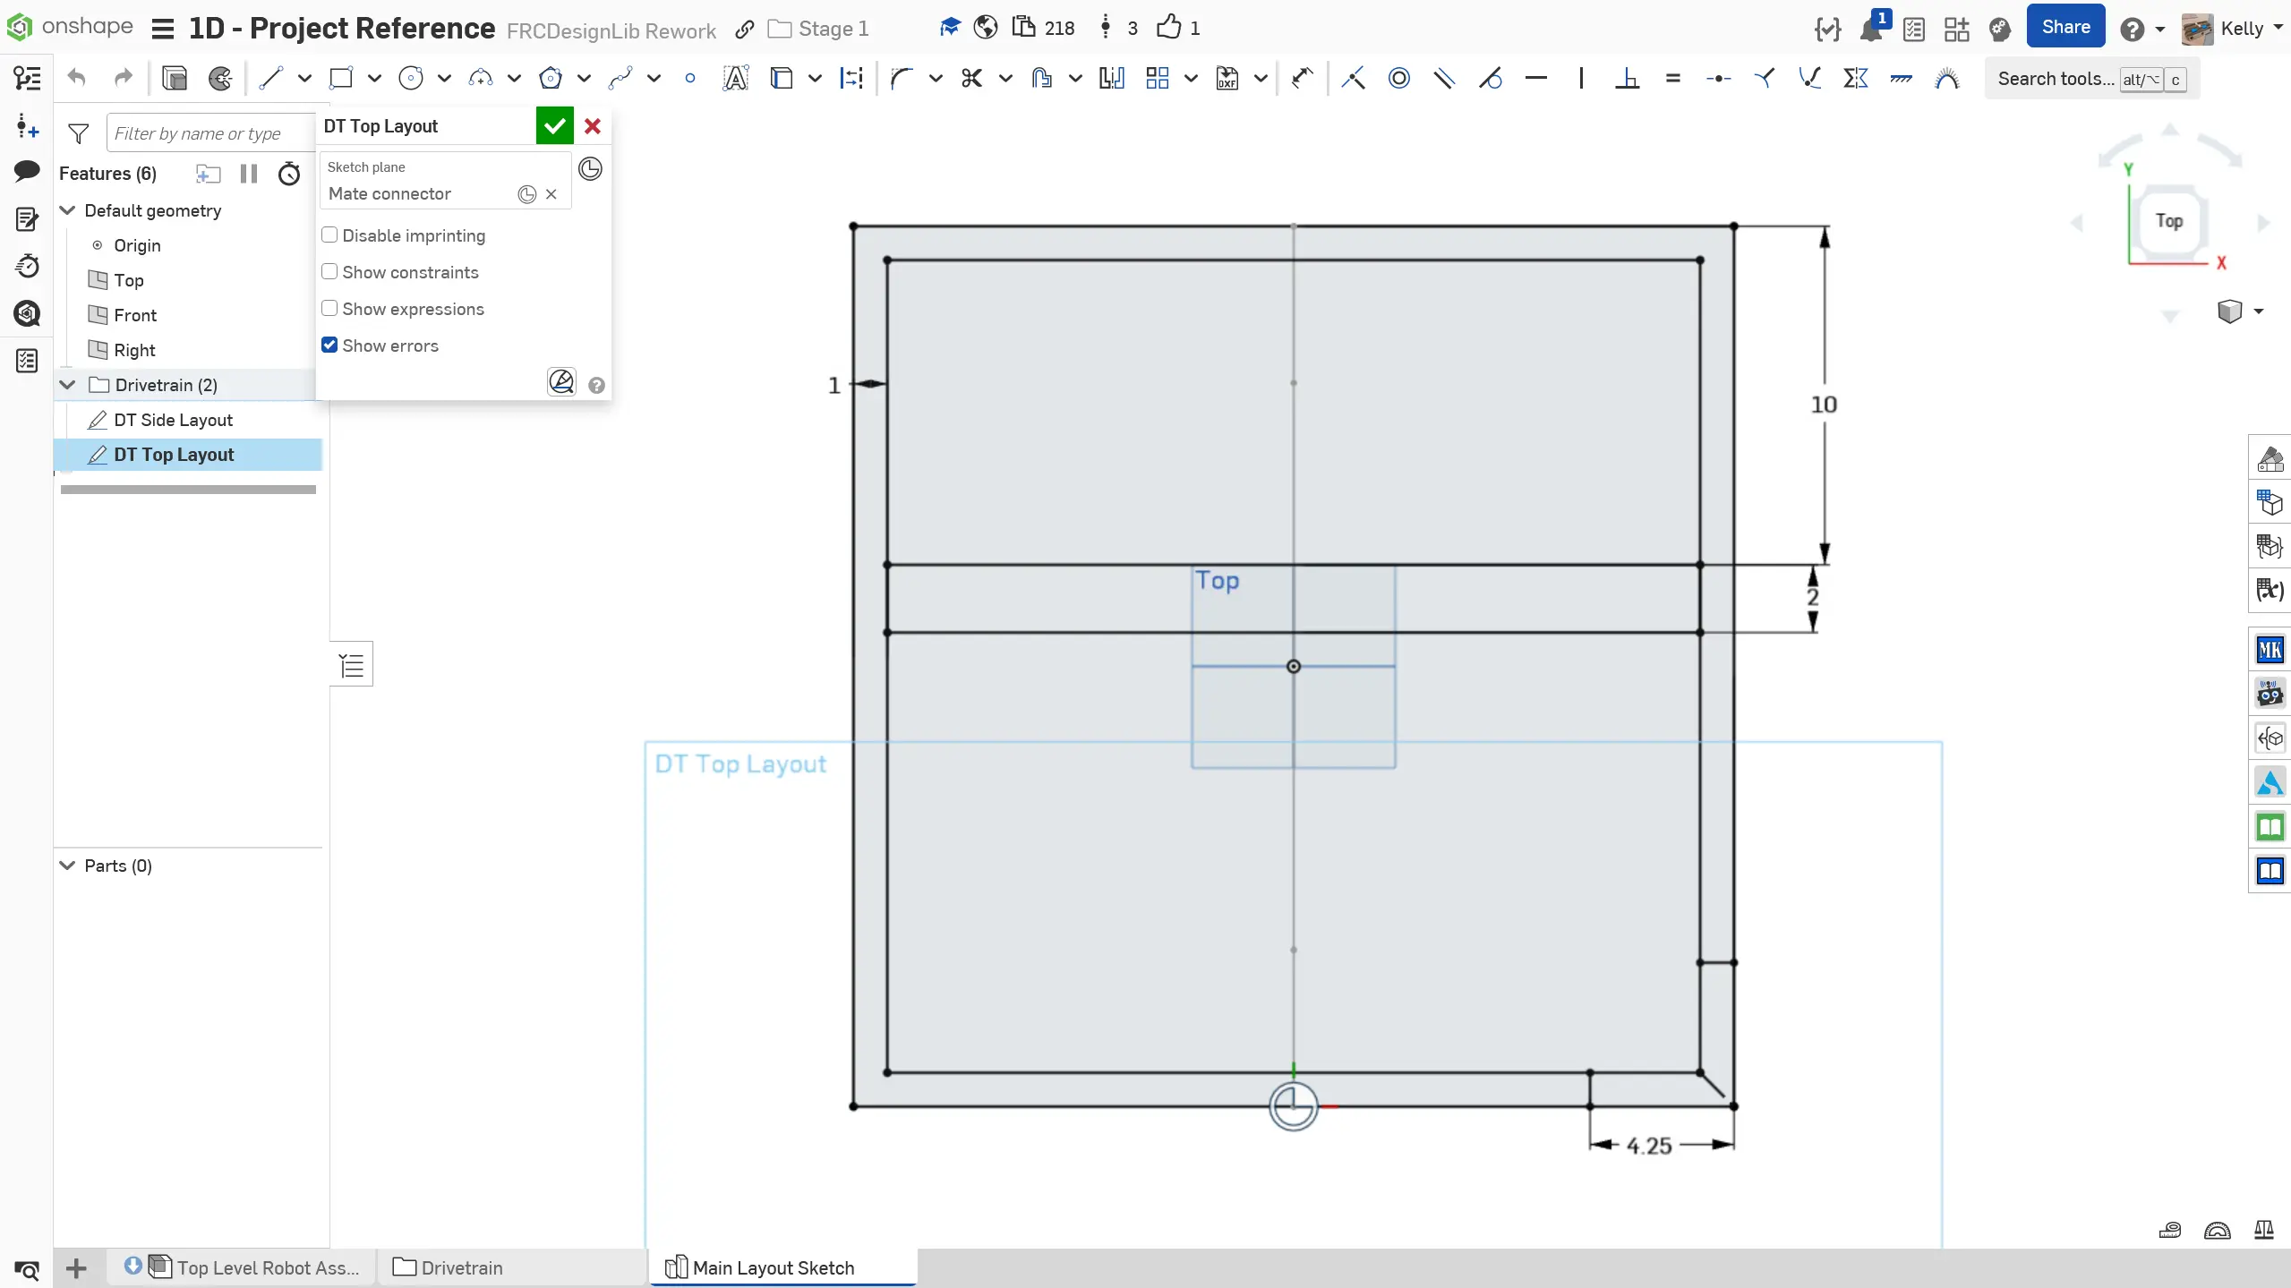
Task: Click the Sketch fillet tool
Action: 902,79
